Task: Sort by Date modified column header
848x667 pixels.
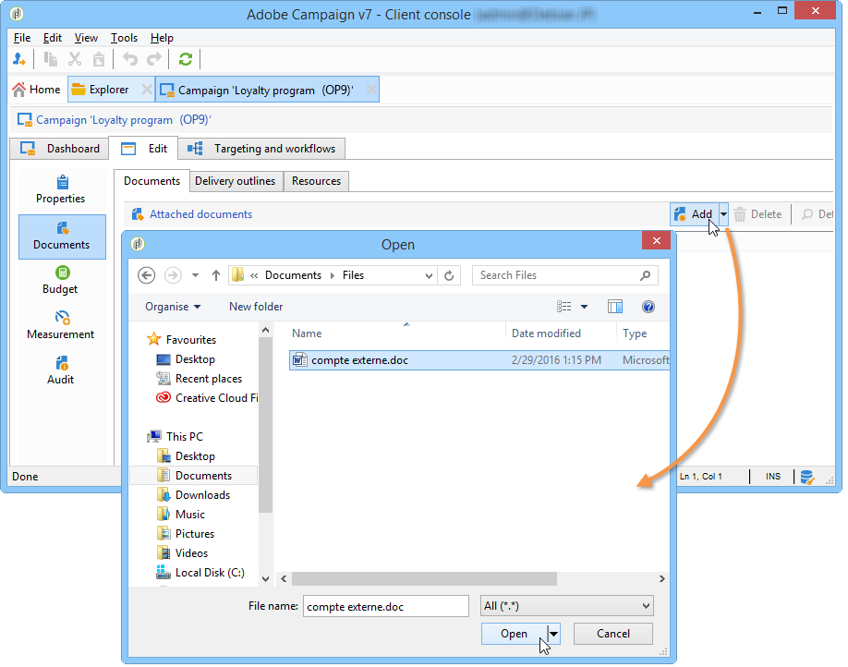Action: coord(561,333)
